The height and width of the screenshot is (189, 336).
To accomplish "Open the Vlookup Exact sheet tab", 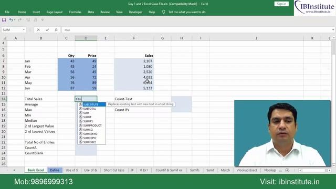I will click(x=247, y=170).
